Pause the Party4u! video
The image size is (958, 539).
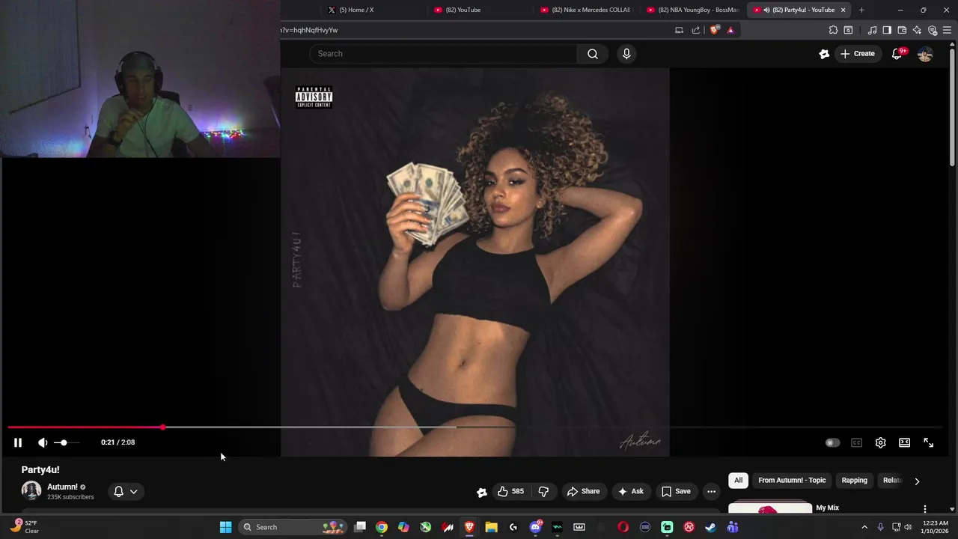(18, 442)
